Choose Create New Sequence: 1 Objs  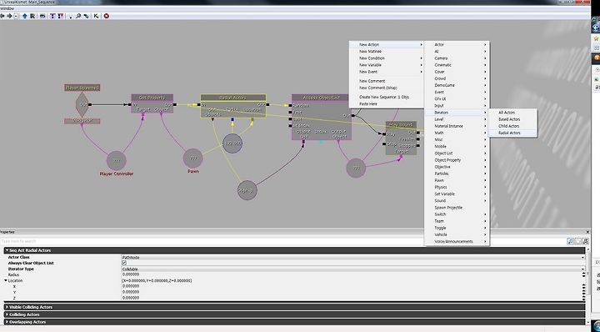pyautogui.click(x=387, y=97)
